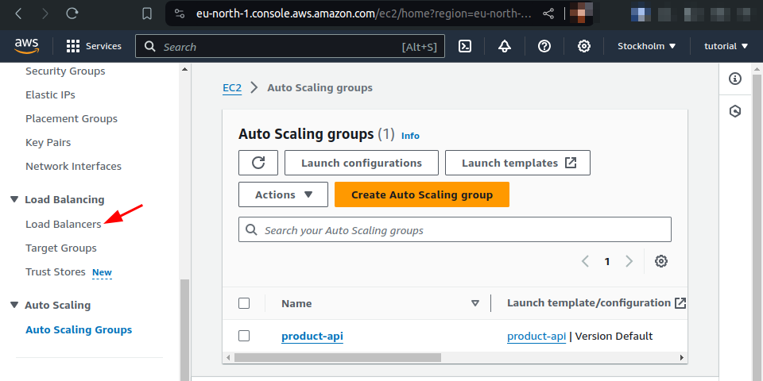
Task: Click page number 1 in pagination
Action: pos(607,261)
